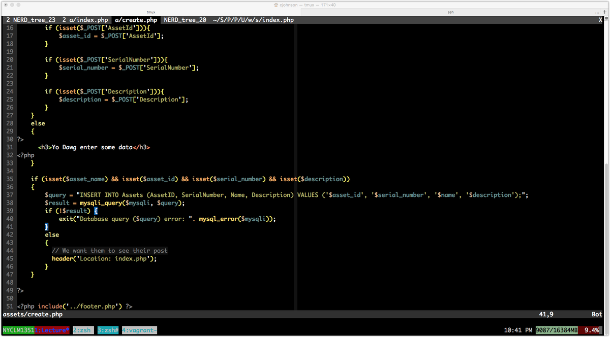Click the <?php opening tag on line 32
The width and height of the screenshot is (610, 337).
25,155
